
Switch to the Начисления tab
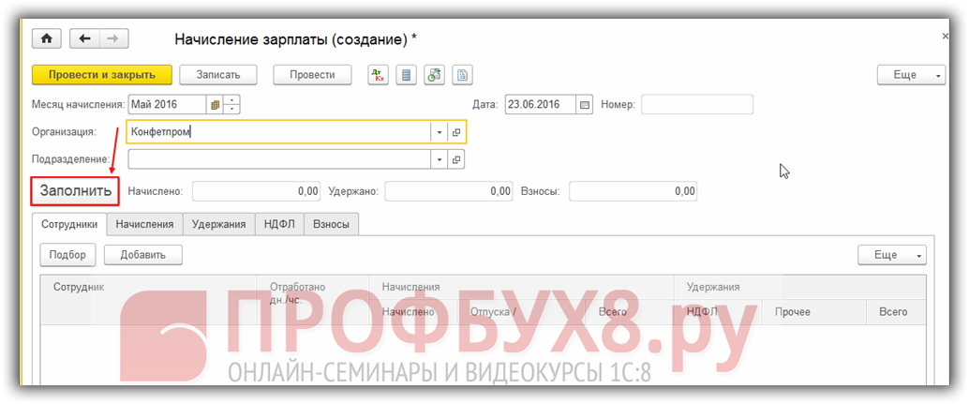click(144, 224)
